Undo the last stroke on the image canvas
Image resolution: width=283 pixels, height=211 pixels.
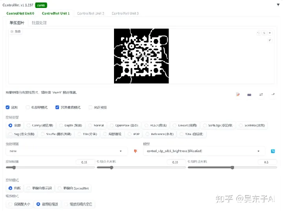coord(258,33)
